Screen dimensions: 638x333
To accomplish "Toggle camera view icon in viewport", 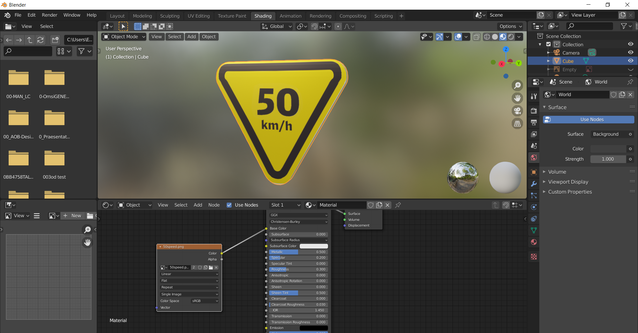I will point(517,111).
